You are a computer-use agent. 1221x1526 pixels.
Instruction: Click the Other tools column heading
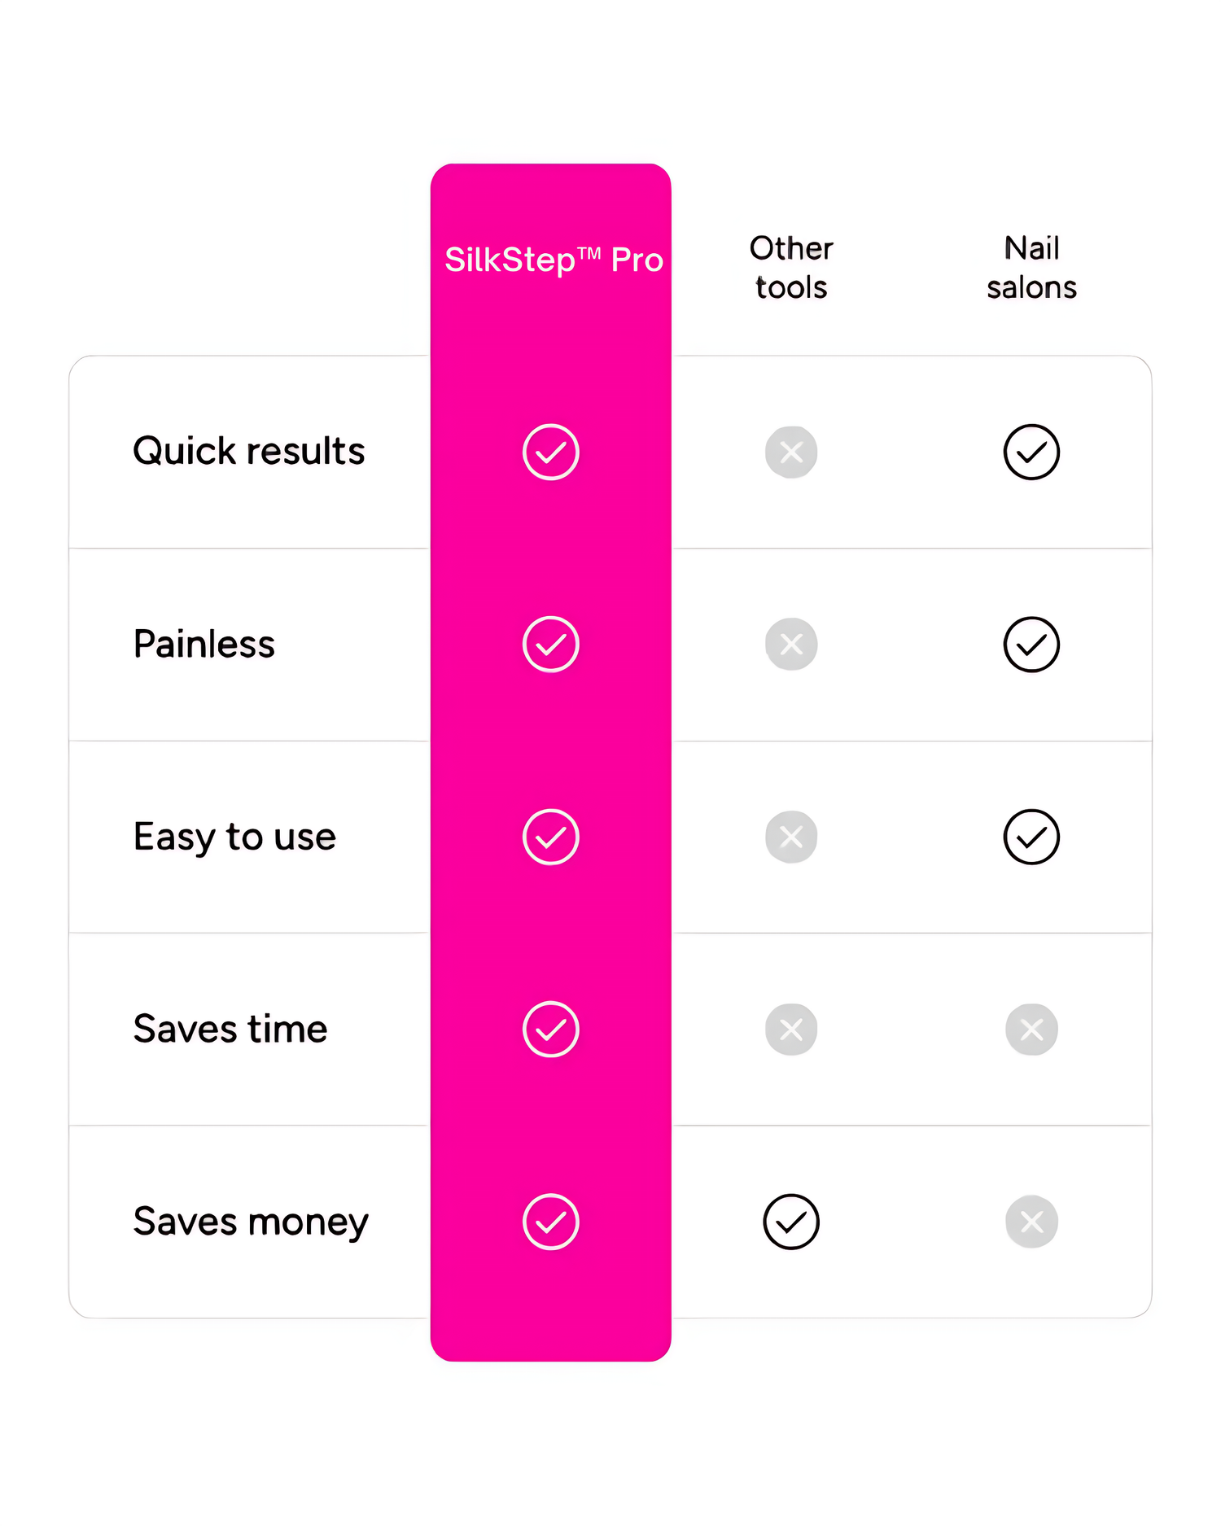coord(790,268)
